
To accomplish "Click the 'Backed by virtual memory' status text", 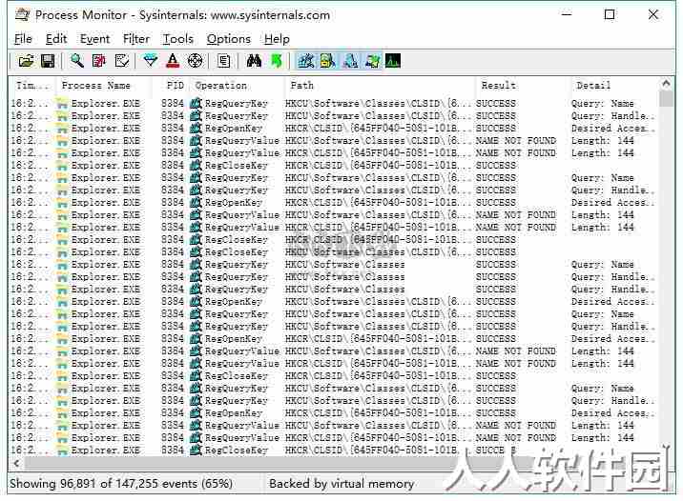I will point(341,484).
